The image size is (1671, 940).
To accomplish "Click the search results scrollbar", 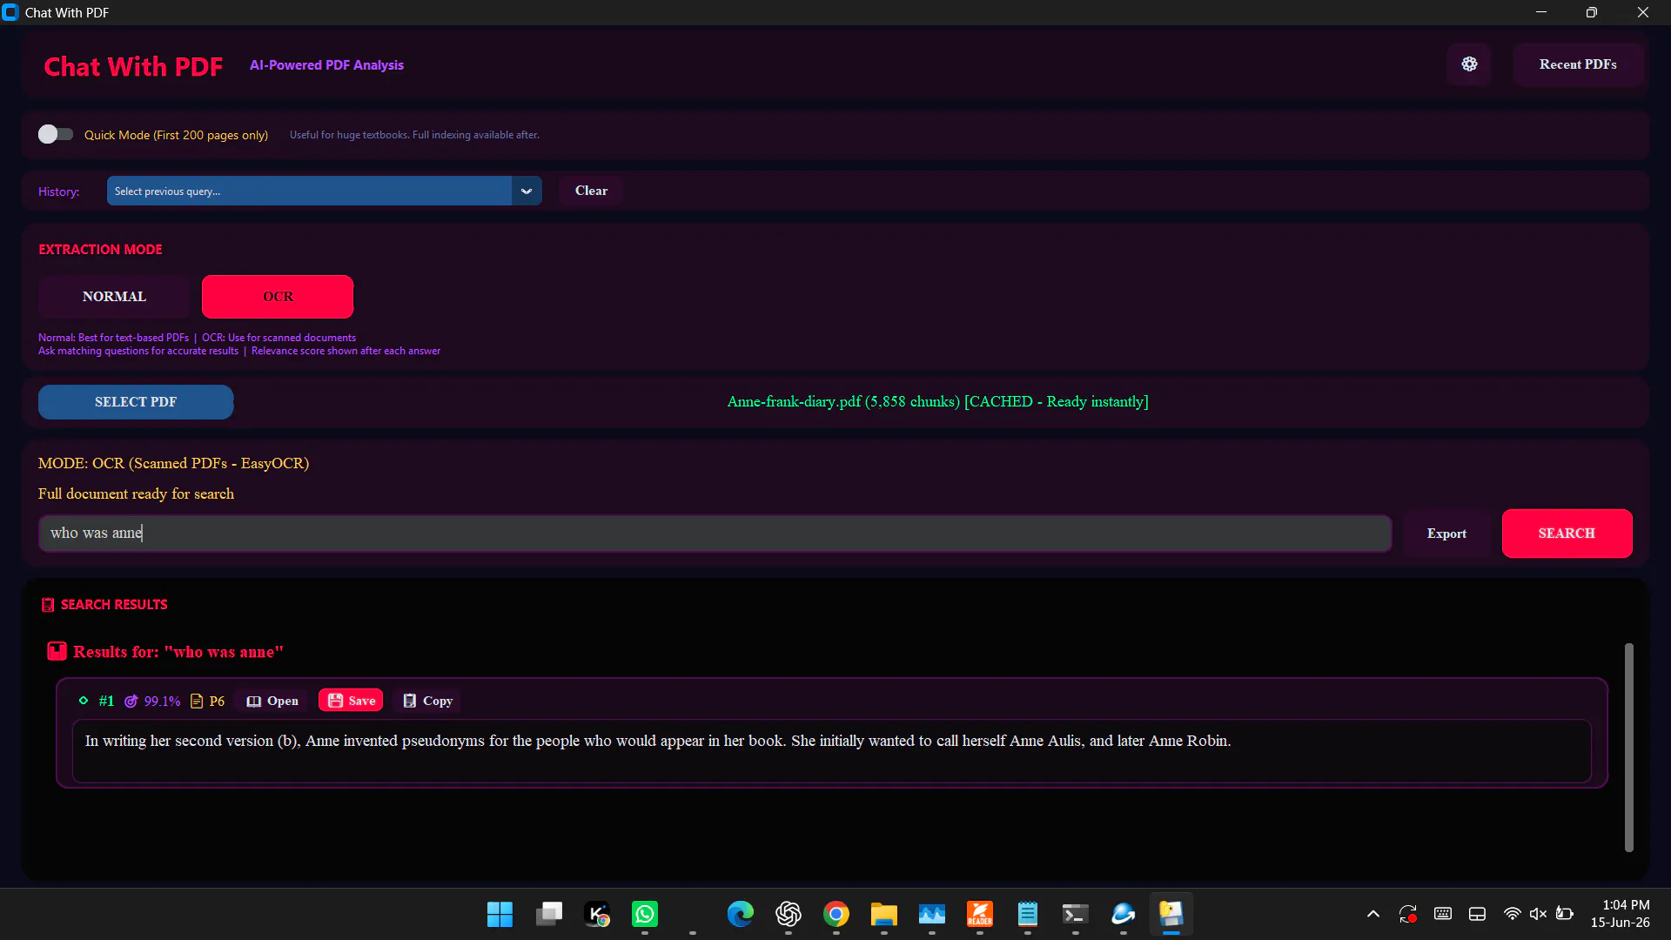I will click(1629, 748).
